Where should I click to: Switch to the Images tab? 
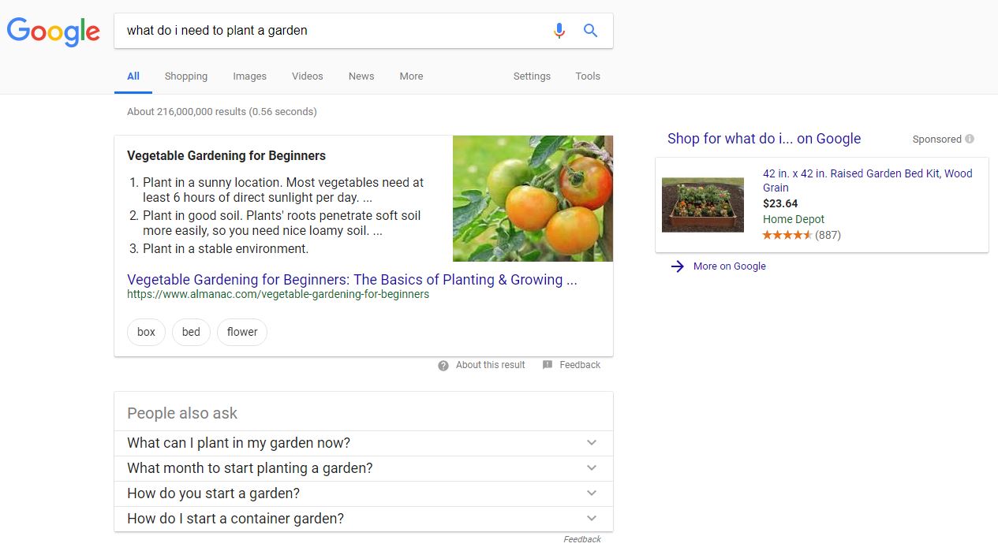(x=249, y=76)
